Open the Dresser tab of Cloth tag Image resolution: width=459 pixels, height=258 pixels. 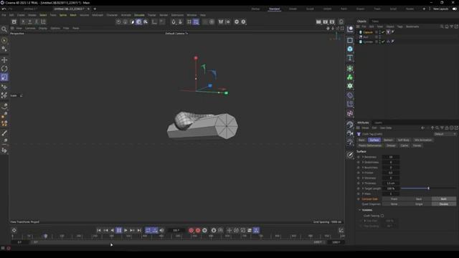[391, 145]
